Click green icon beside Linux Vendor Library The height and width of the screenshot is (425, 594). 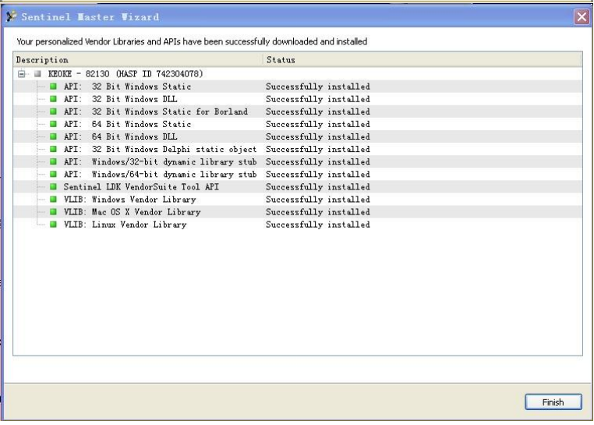point(54,225)
